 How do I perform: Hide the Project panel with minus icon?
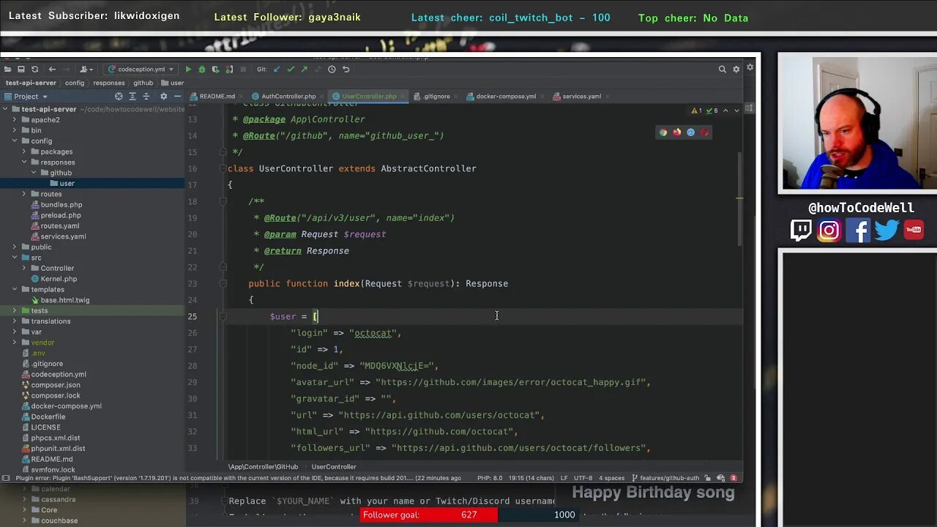(x=177, y=96)
